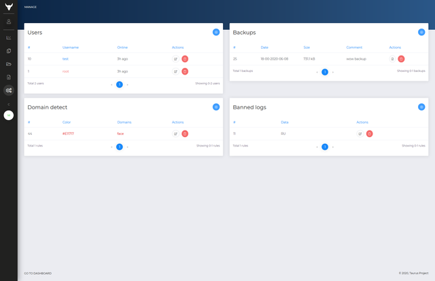
Task: Click the blue add button in Domain detect
Action: (216, 107)
